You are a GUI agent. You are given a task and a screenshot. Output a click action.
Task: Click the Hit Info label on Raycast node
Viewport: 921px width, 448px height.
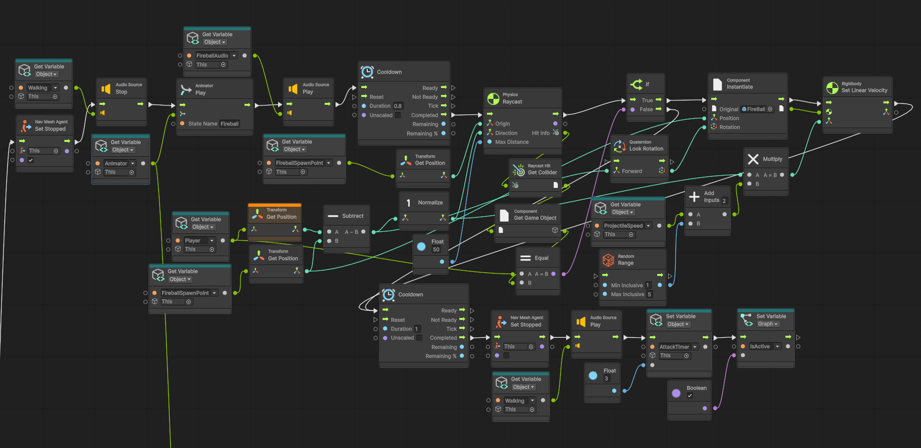point(540,133)
